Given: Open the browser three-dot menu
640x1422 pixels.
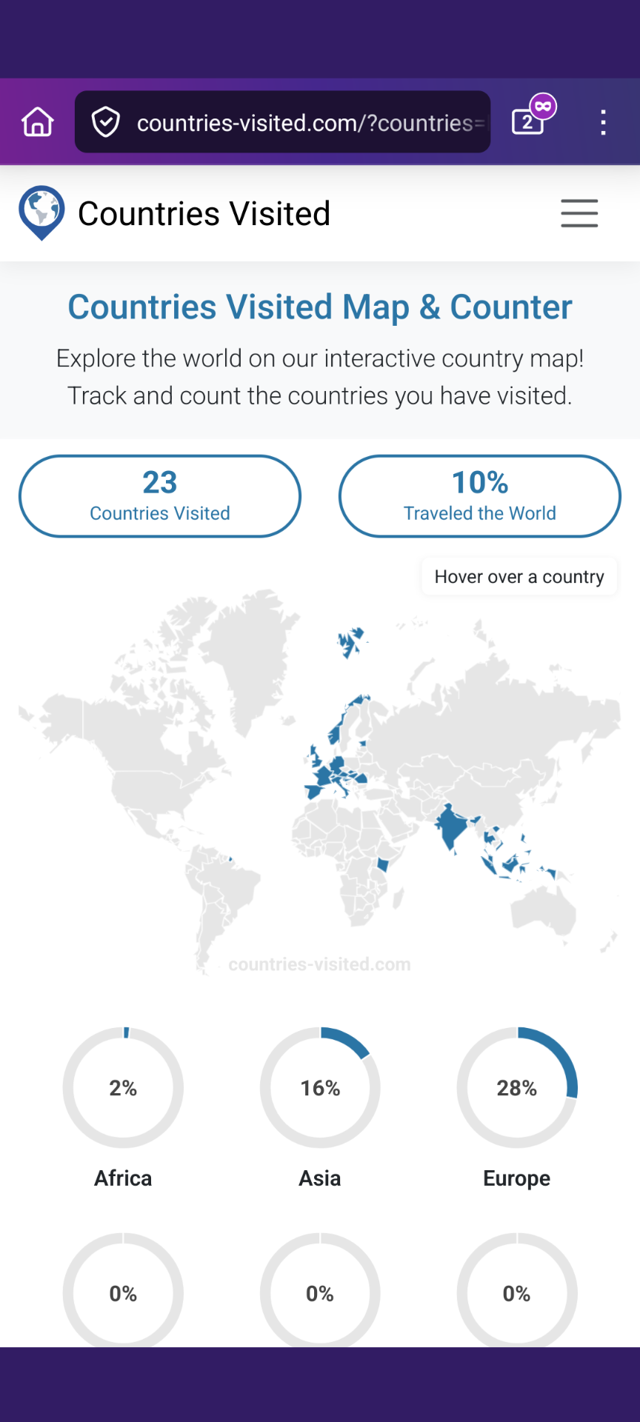Looking at the screenshot, I should click(x=604, y=122).
